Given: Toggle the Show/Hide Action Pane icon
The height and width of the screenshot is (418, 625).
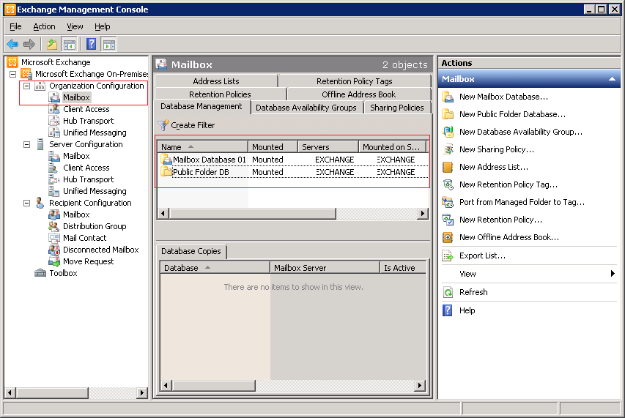Looking at the screenshot, I should [x=109, y=44].
